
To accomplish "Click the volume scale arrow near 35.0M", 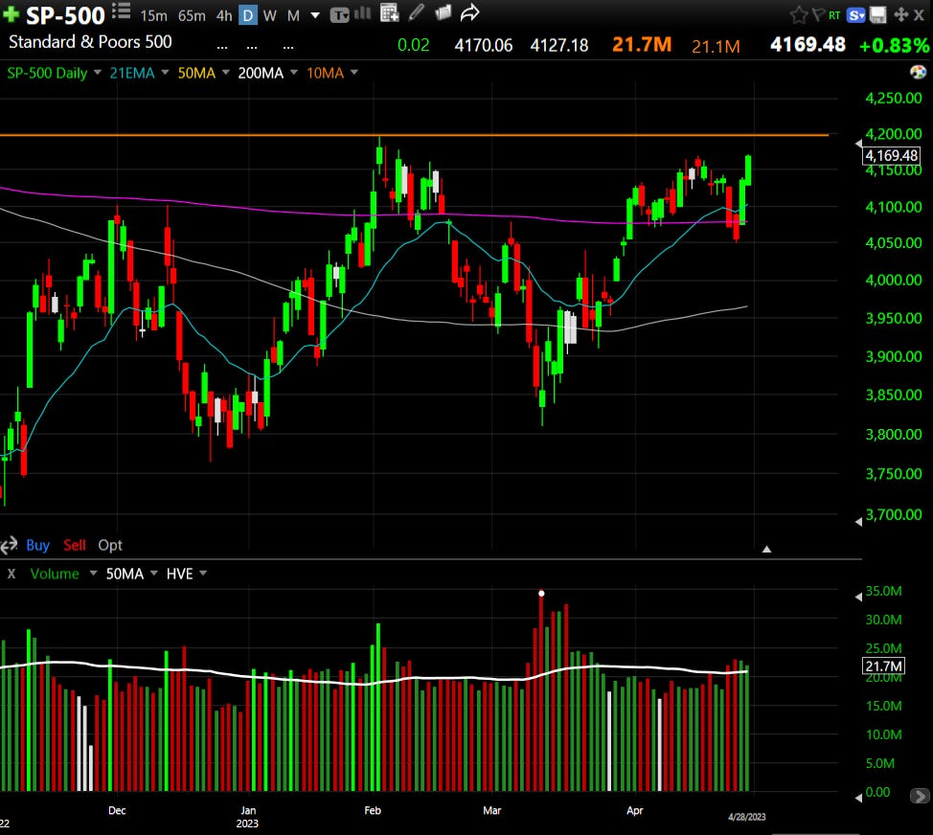I will 858,597.
